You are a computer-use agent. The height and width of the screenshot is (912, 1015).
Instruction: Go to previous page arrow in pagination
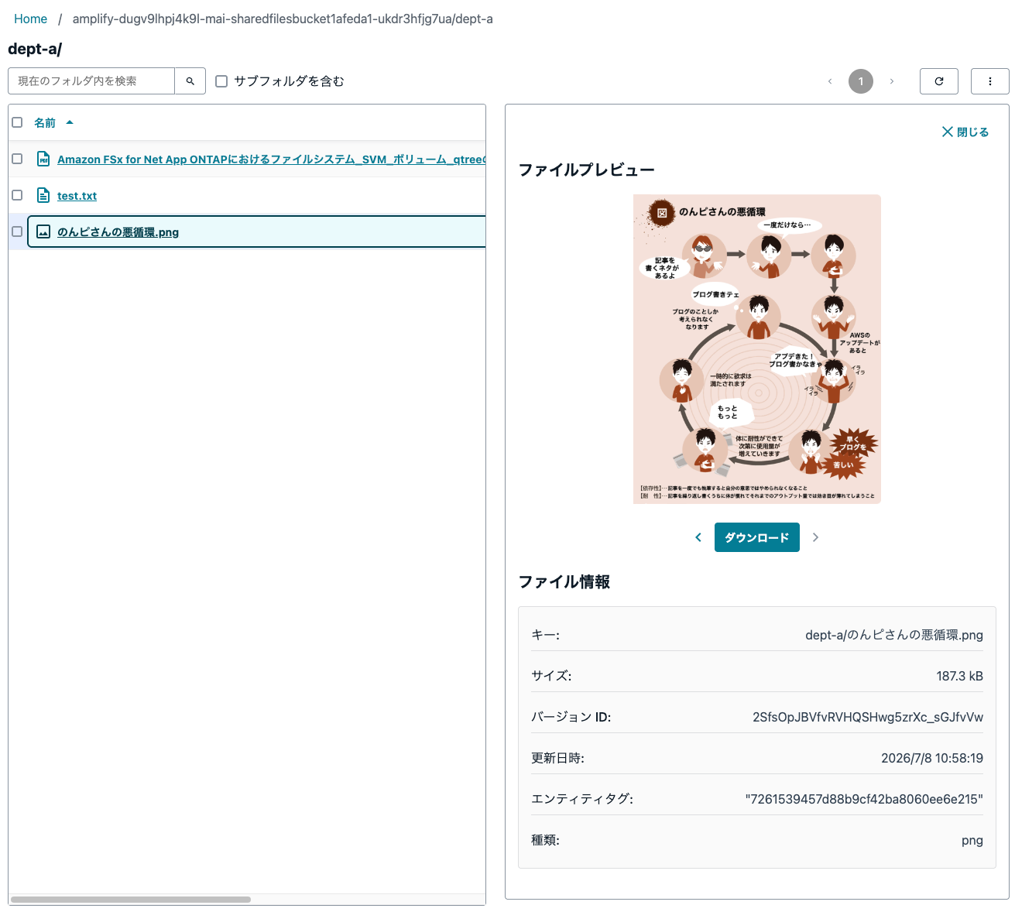(830, 81)
